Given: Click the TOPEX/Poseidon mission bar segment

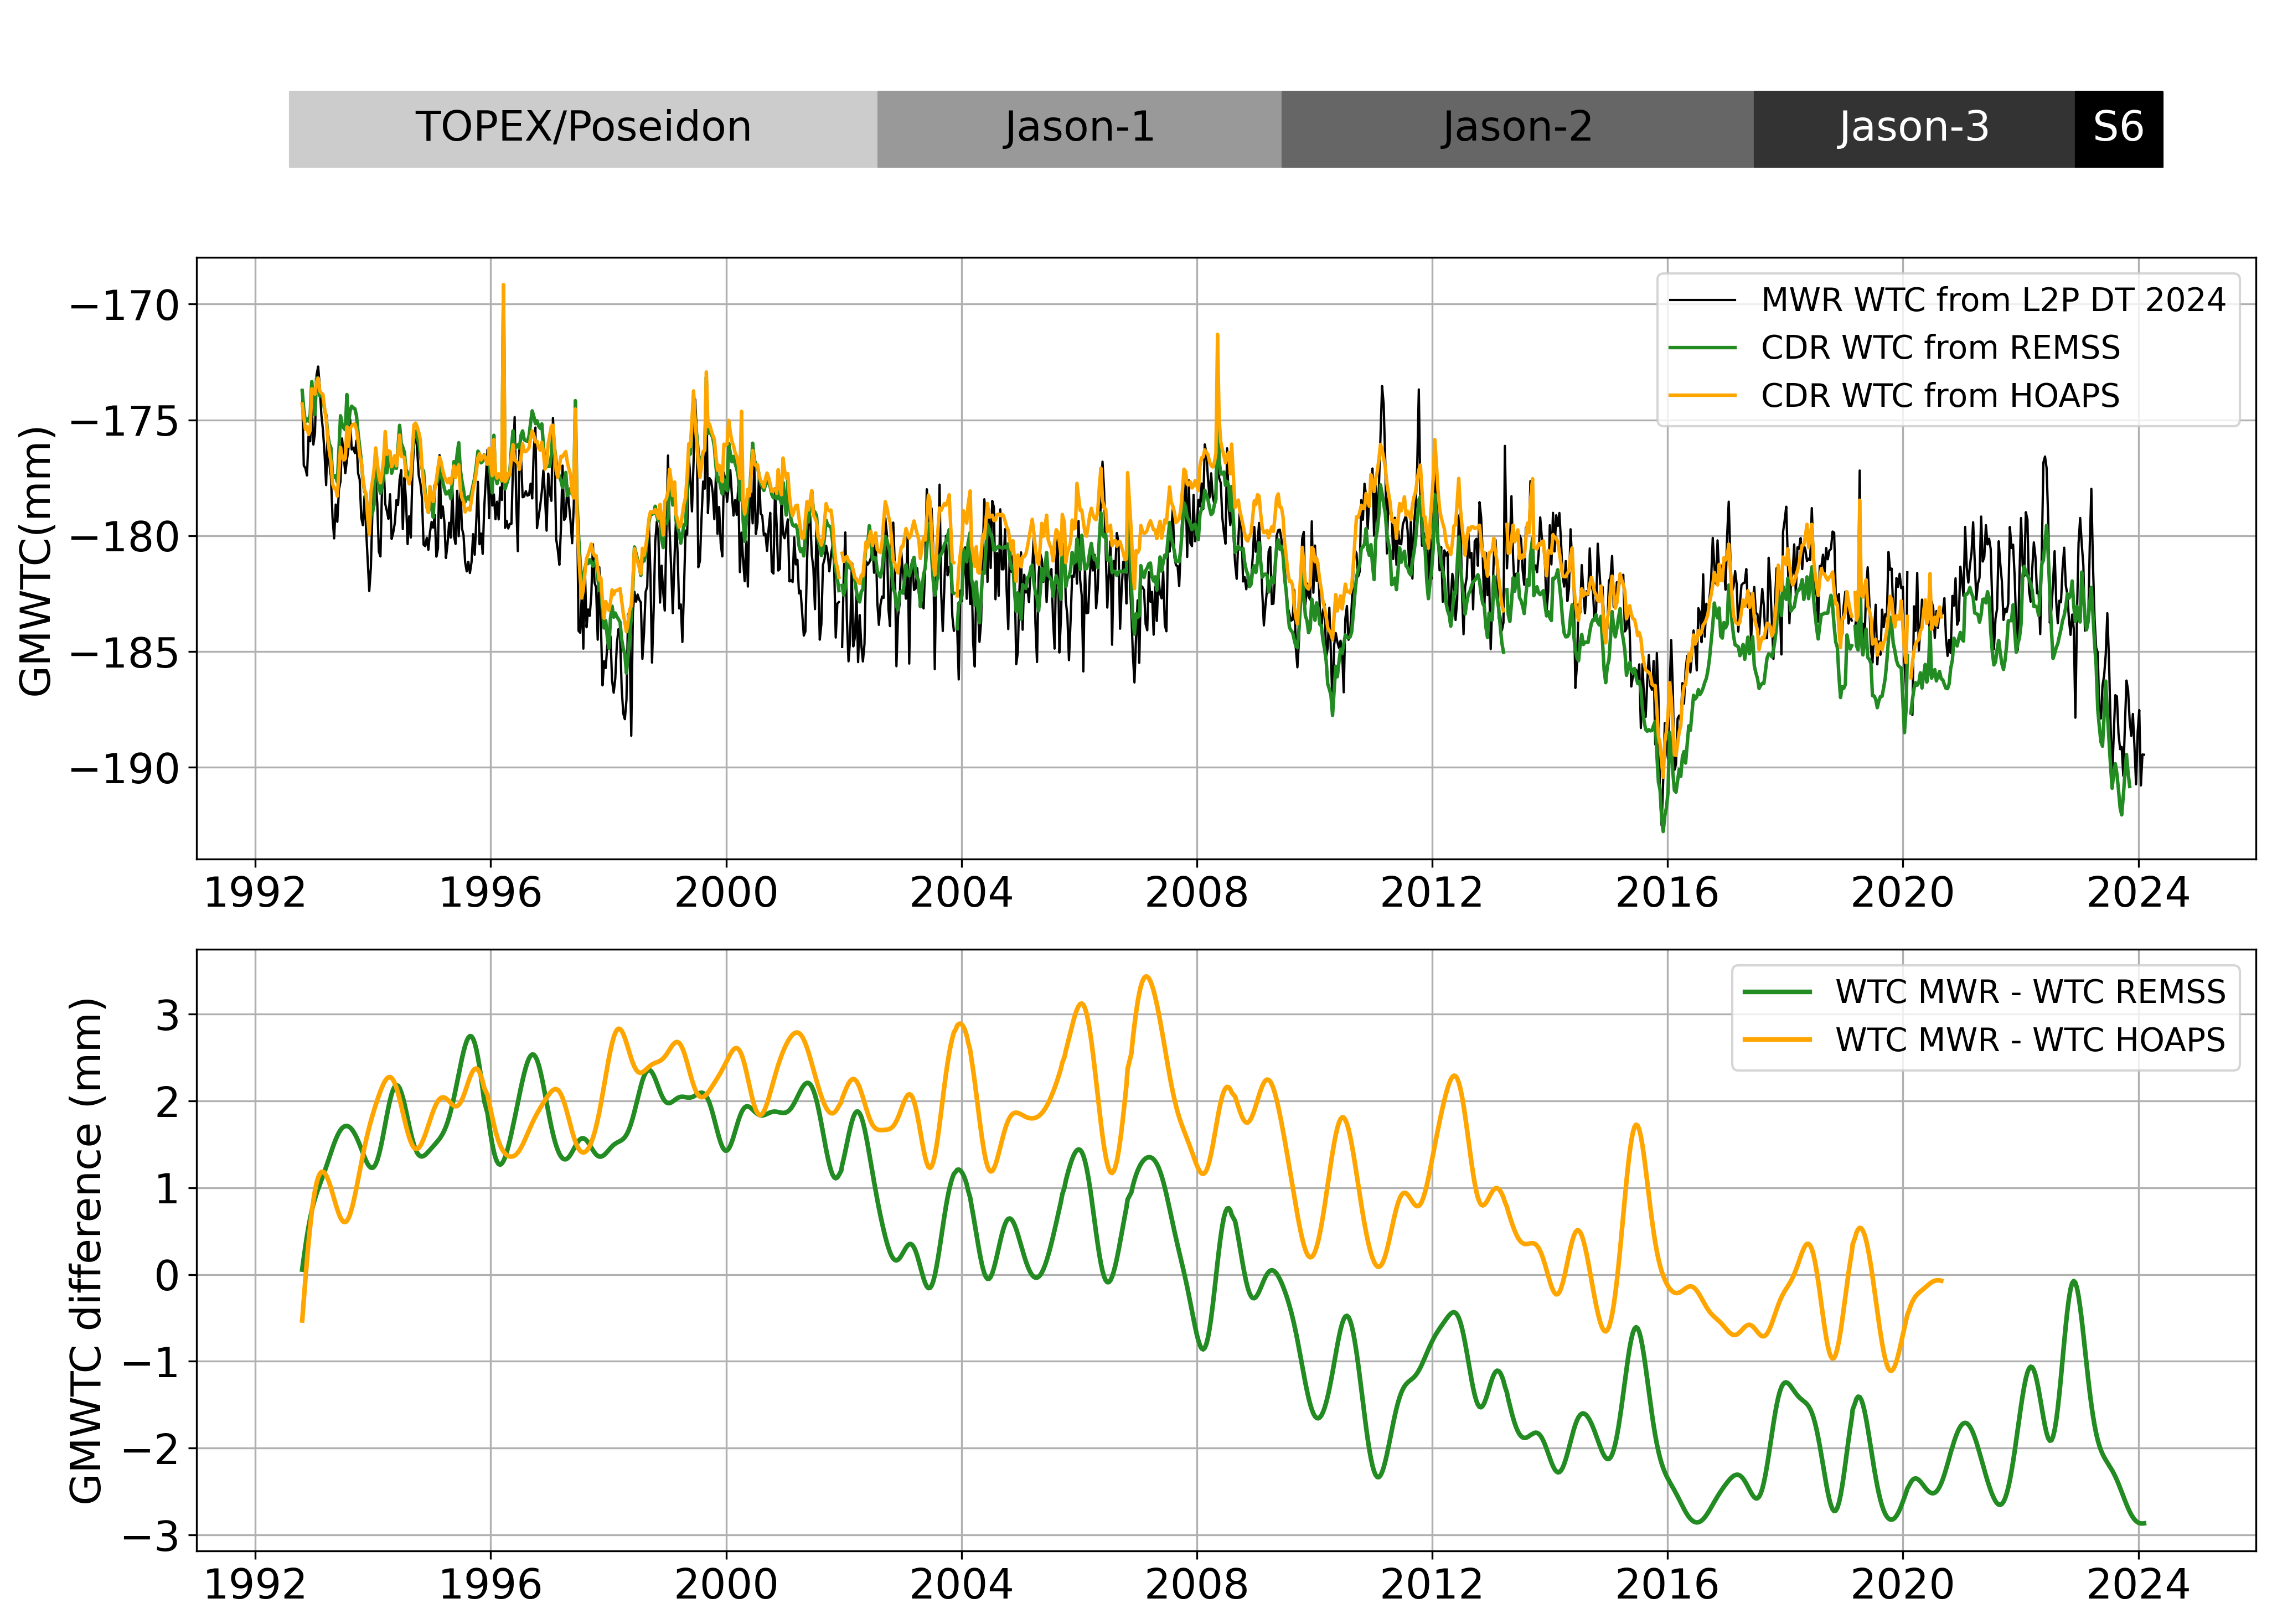Looking at the screenshot, I should [583, 129].
